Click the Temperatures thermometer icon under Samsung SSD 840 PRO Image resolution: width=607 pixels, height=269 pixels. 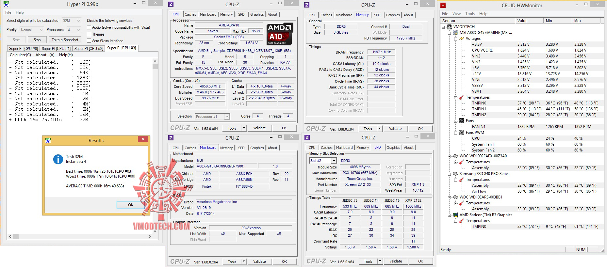461,180
